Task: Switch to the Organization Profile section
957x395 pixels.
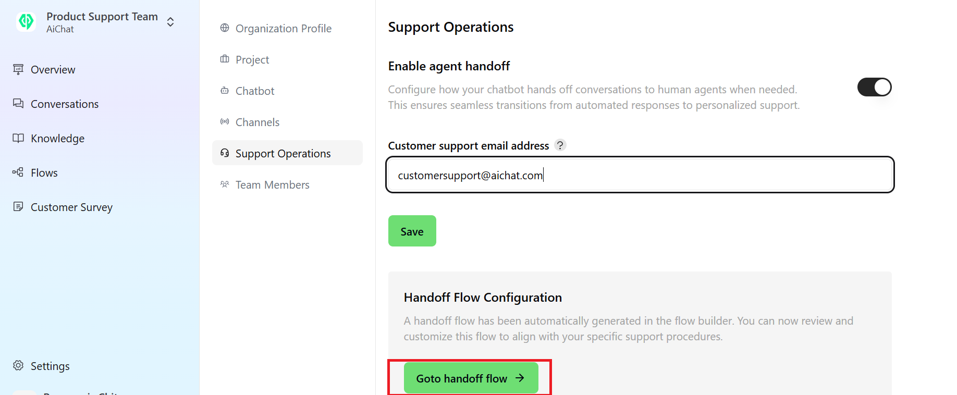Action: (x=283, y=28)
